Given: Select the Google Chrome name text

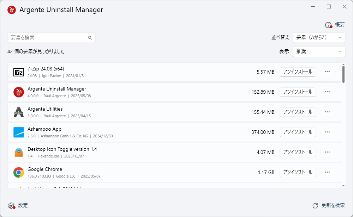Looking at the screenshot, I should point(45,169).
